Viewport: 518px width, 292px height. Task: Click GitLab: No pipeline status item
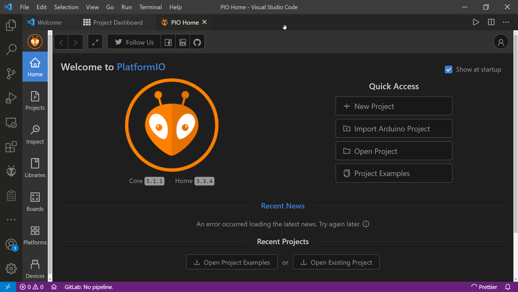(x=89, y=287)
